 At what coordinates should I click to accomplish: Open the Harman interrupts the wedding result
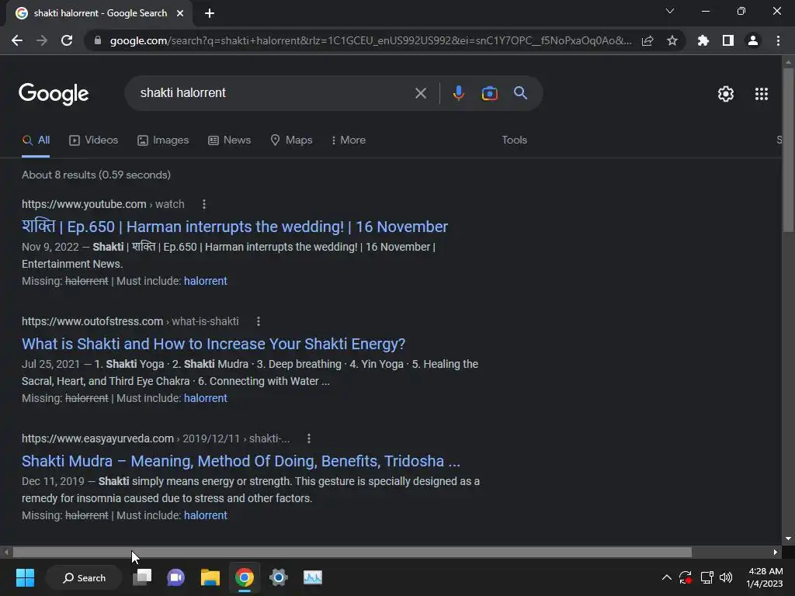point(234,227)
